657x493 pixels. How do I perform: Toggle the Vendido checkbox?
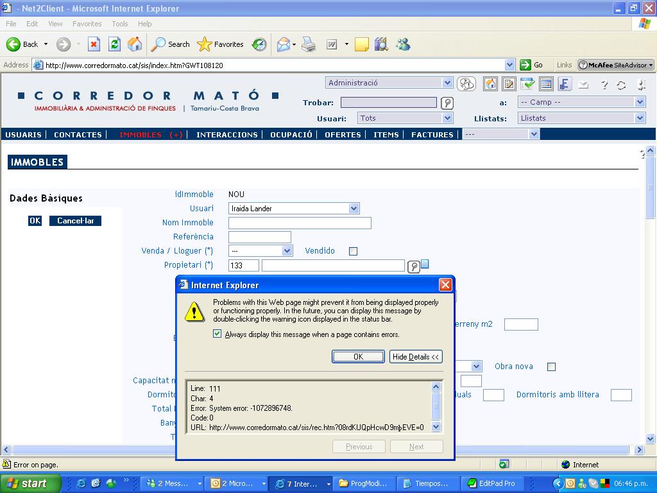pyautogui.click(x=354, y=251)
